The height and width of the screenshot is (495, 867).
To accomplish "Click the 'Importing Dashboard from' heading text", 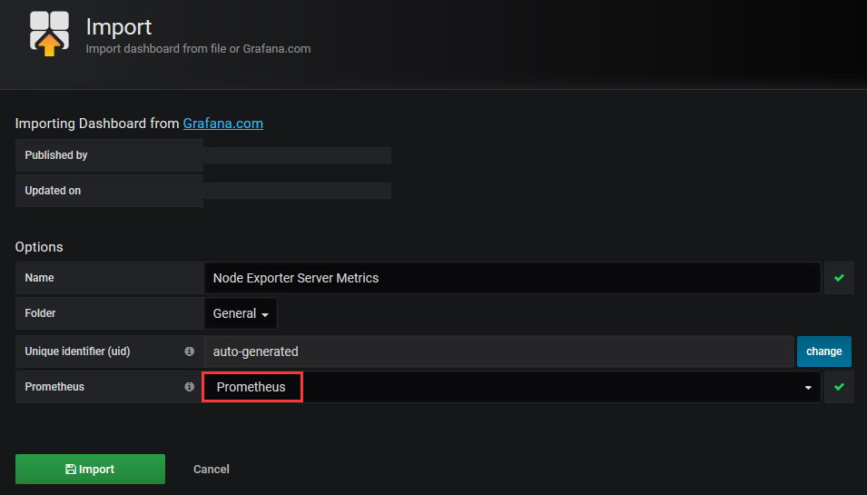I will 97,124.
